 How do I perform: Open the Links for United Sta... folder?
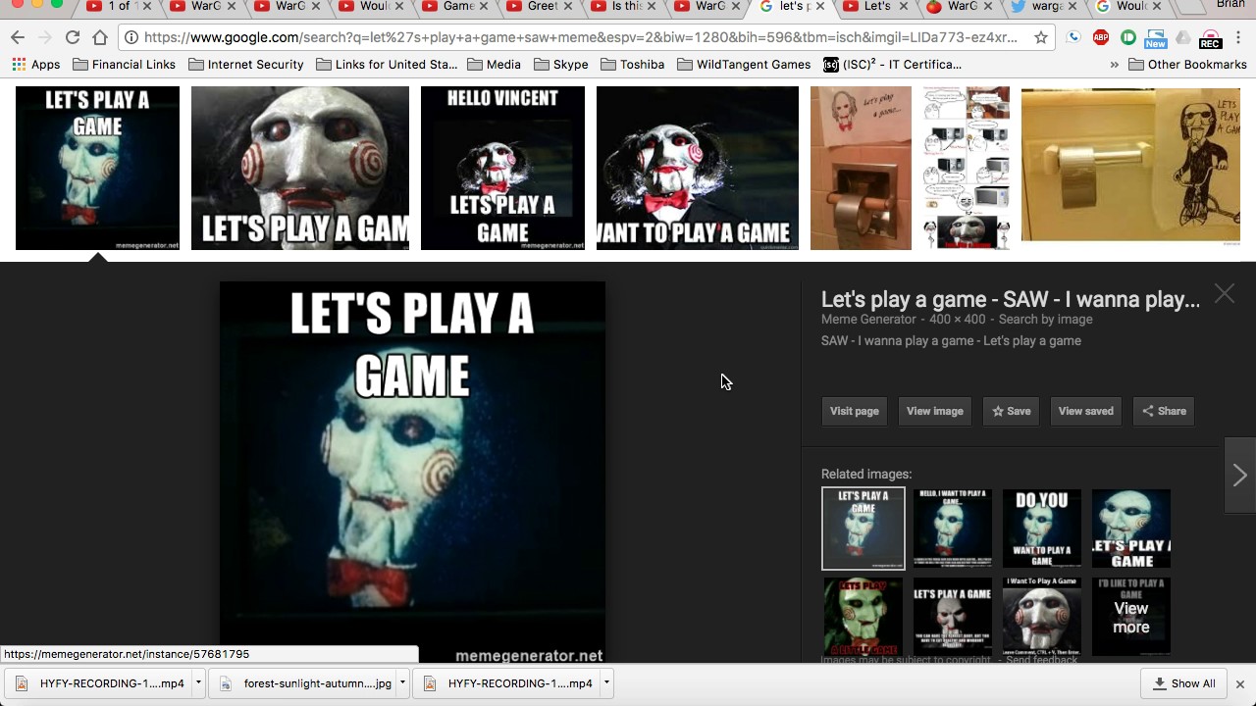[x=387, y=65]
